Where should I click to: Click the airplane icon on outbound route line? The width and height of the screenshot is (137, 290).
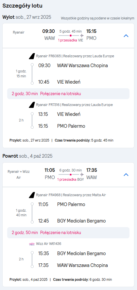(82, 35)
